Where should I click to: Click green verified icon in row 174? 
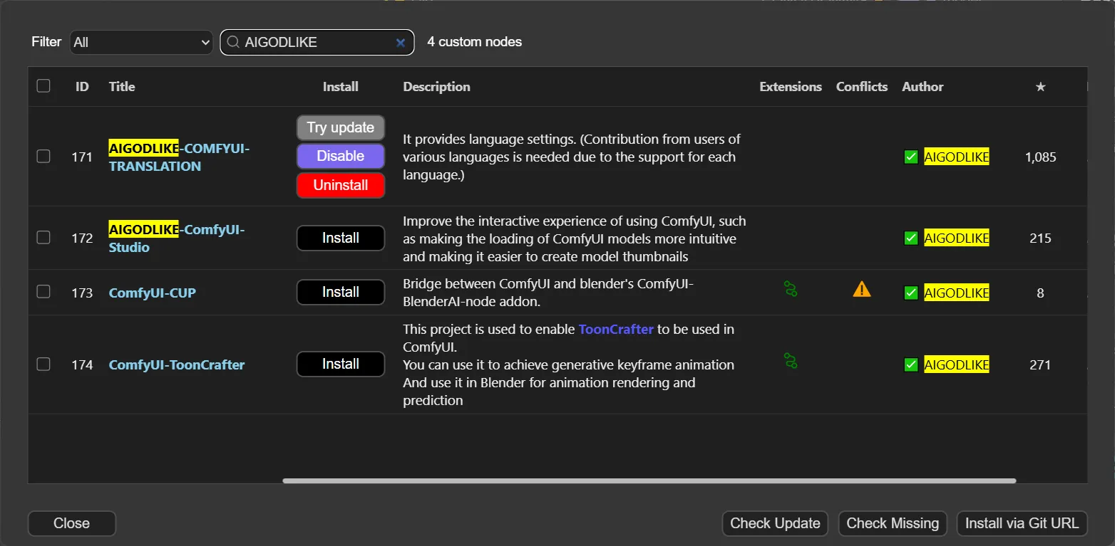pyautogui.click(x=910, y=365)
